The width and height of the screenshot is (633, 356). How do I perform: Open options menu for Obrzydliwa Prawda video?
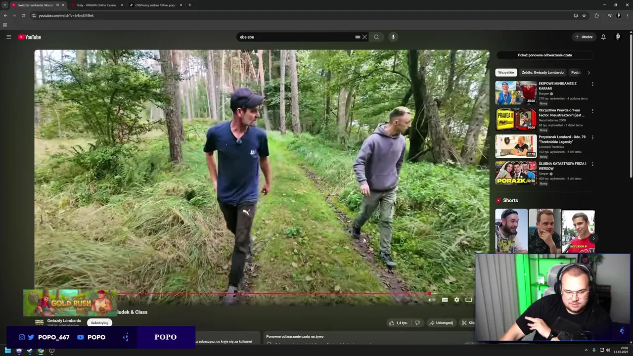pos(592,111)
